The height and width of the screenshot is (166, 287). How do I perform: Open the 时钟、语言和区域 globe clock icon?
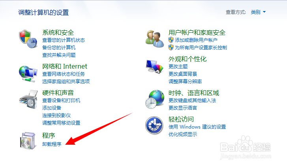(155, 99)
